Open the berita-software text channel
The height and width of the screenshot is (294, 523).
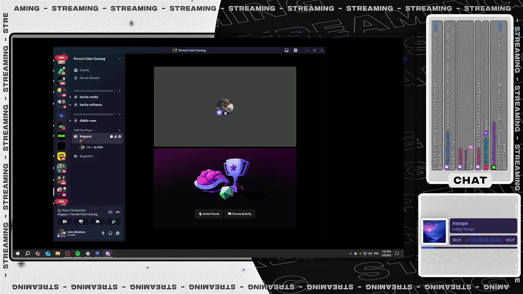tap(97, 105)
